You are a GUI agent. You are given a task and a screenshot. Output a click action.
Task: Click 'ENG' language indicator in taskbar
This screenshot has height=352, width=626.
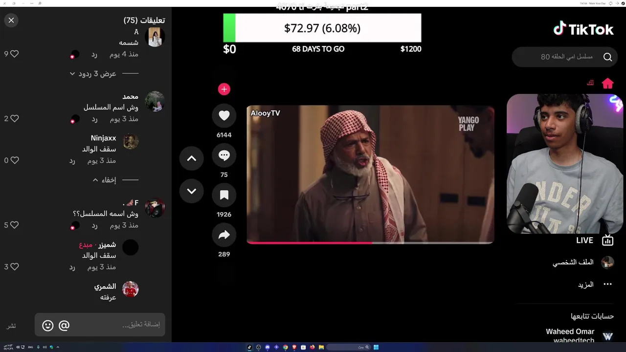pos(30,347)
